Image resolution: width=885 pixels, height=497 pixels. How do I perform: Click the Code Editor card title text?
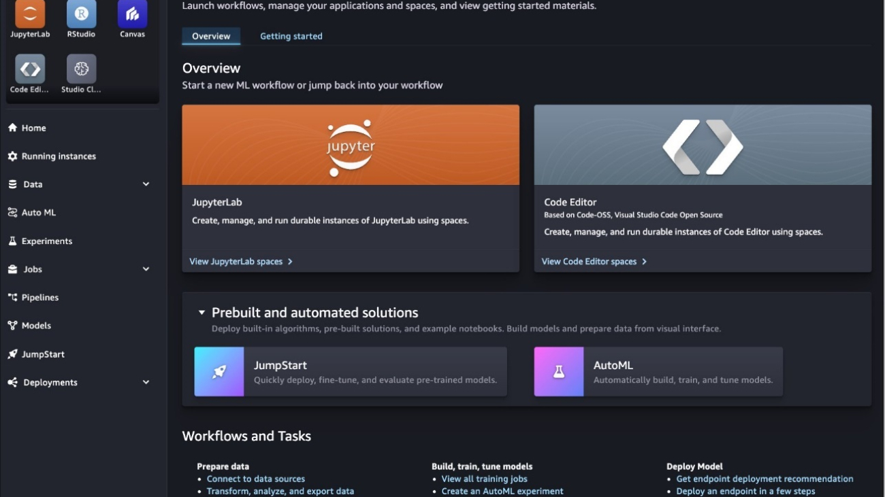coord(570,202)
